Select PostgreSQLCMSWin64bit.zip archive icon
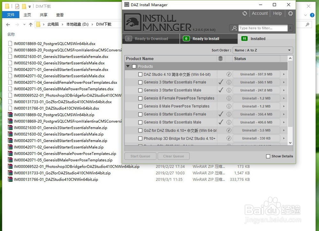Image resolution: width=319 pixels, height=231 pixels. 10,115
